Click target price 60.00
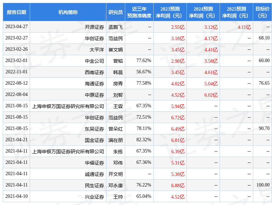Viewport: 272px width, 205px height. point(264,61)
